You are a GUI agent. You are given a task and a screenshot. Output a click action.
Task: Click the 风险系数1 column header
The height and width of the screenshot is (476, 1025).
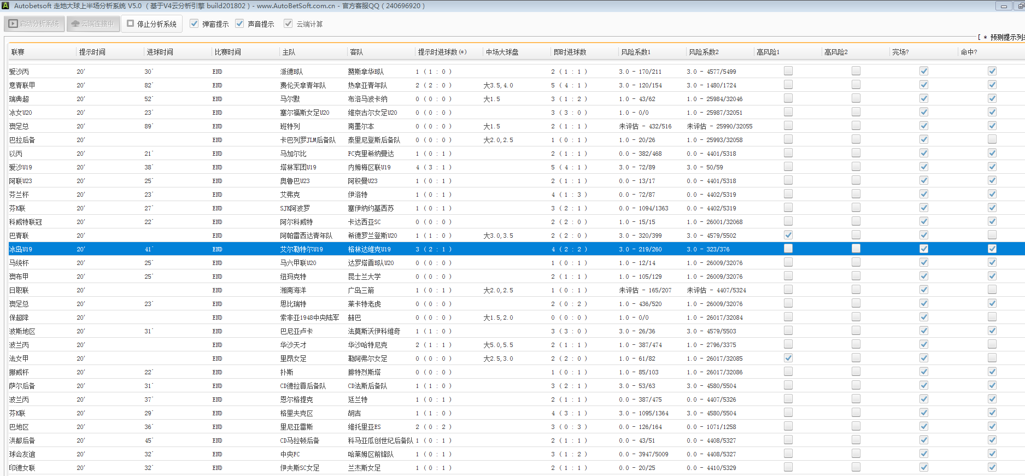[636, 52]
